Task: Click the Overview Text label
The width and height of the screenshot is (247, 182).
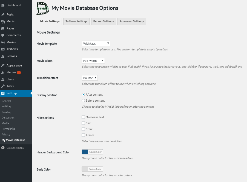Action: pos(95,117)
